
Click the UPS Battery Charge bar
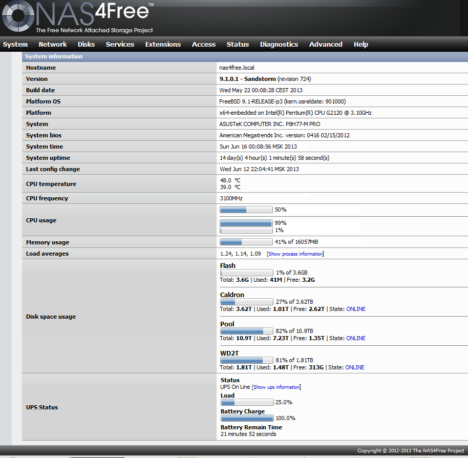pyautogui.click(x=247, y=418)
